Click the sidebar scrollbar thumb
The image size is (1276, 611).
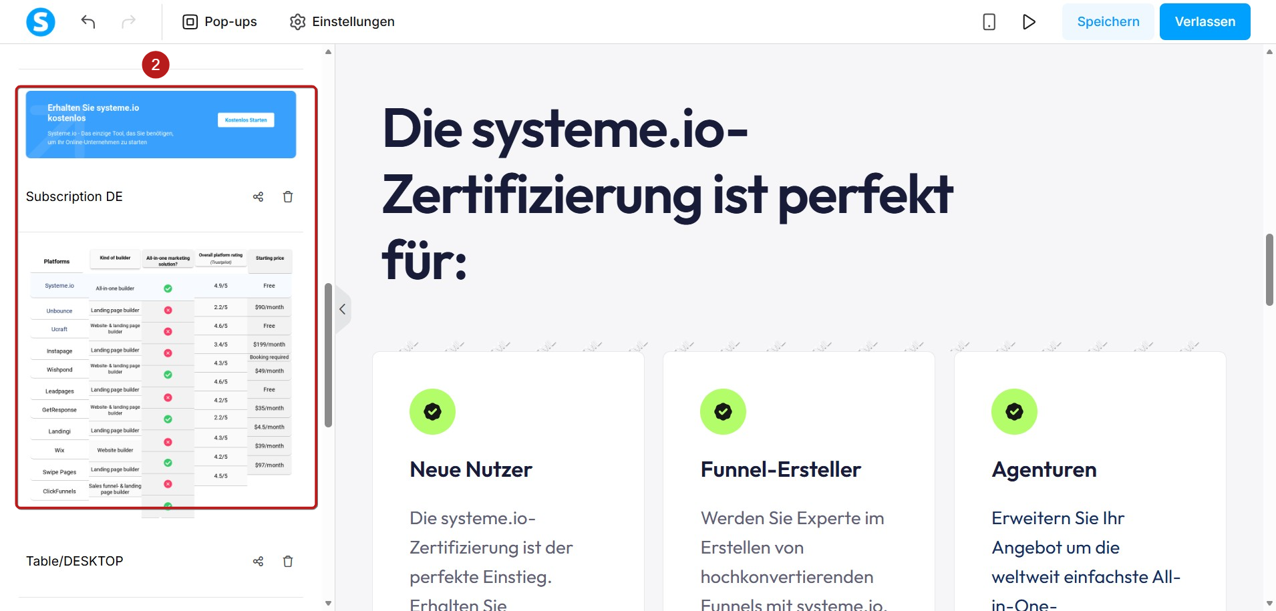pyautogui.click(x=328, y=355)
